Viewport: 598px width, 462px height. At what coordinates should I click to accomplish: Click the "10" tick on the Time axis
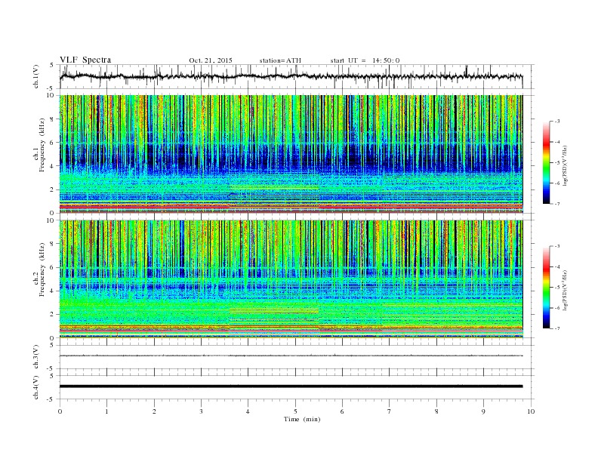tap(531, 411)
